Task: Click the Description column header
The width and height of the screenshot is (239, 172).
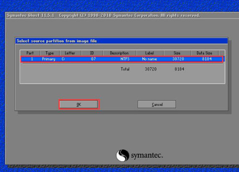Action: click(x=119, y=53)
